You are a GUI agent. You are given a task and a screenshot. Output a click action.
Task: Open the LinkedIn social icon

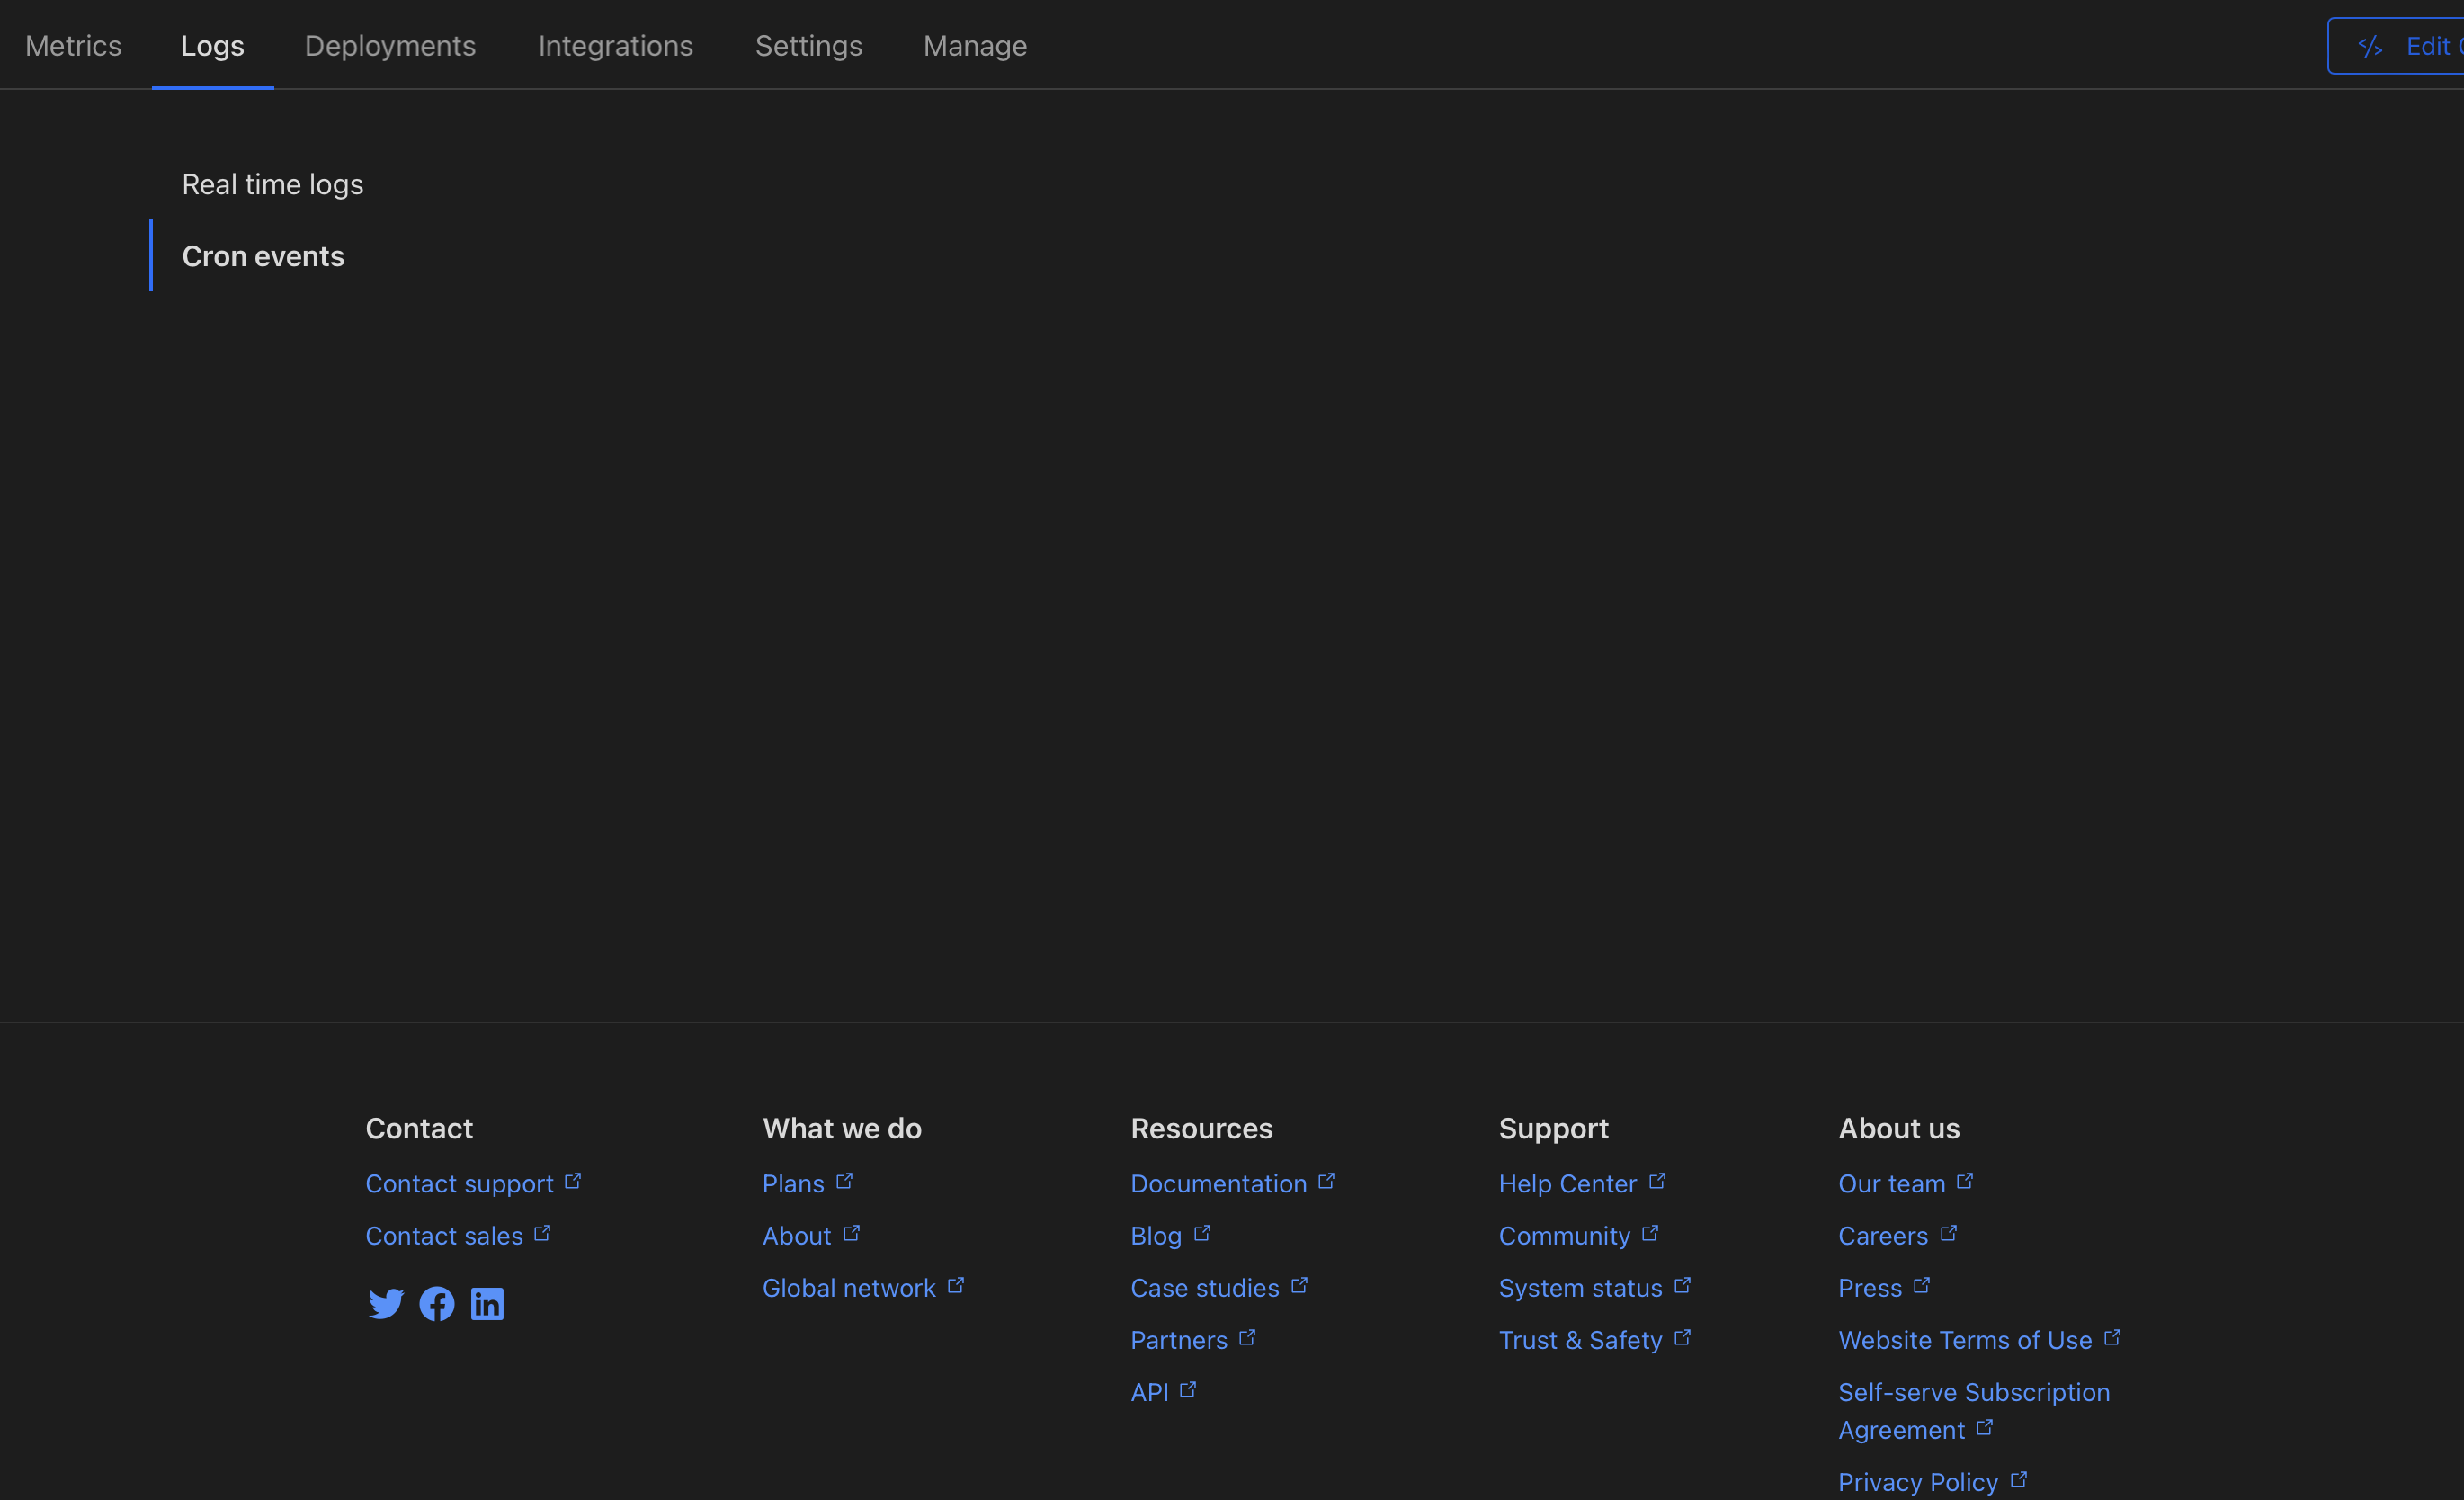pyautogui.click(x=487, y=1304)
